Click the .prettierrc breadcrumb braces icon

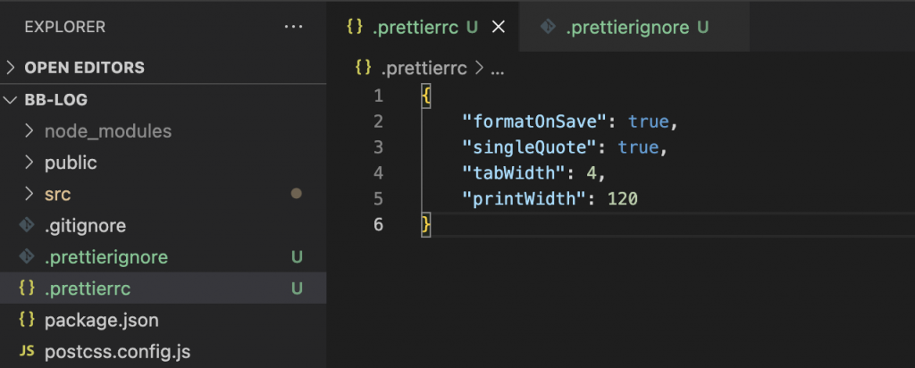[x=363, y=67]
